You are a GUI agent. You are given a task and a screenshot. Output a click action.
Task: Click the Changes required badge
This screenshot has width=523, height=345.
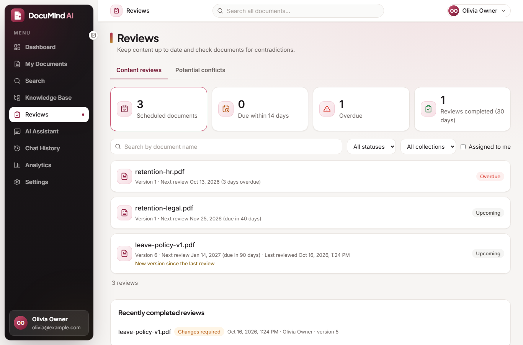coord(199,332)
